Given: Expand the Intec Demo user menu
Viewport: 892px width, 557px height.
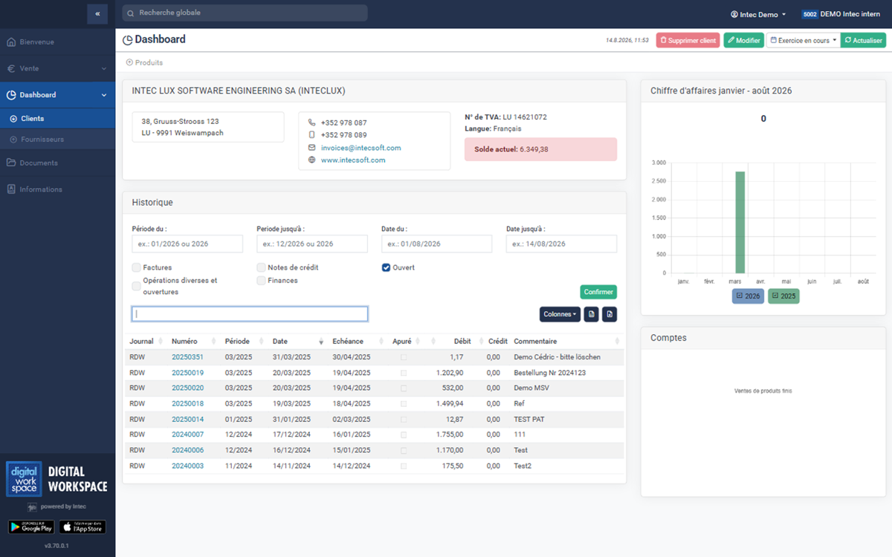Looking at the screenshot, I should [759, 14].
